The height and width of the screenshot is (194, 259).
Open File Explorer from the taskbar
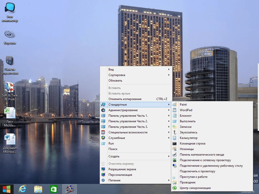tap(38, 189)
